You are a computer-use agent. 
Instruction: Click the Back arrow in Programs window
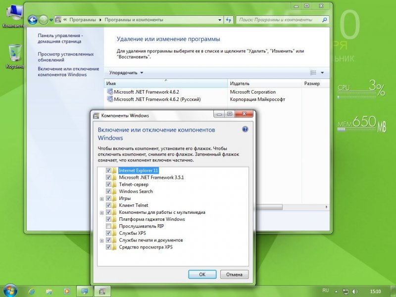tap(32, 20)
